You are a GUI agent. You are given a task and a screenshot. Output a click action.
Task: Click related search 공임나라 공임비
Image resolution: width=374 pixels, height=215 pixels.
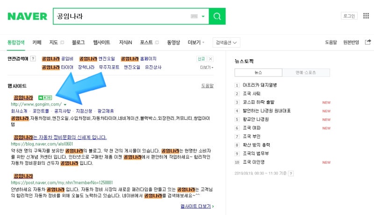(x=58, y=59)
